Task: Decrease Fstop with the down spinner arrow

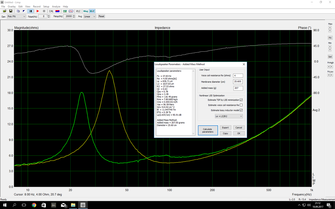Action: tap(74, 18)
